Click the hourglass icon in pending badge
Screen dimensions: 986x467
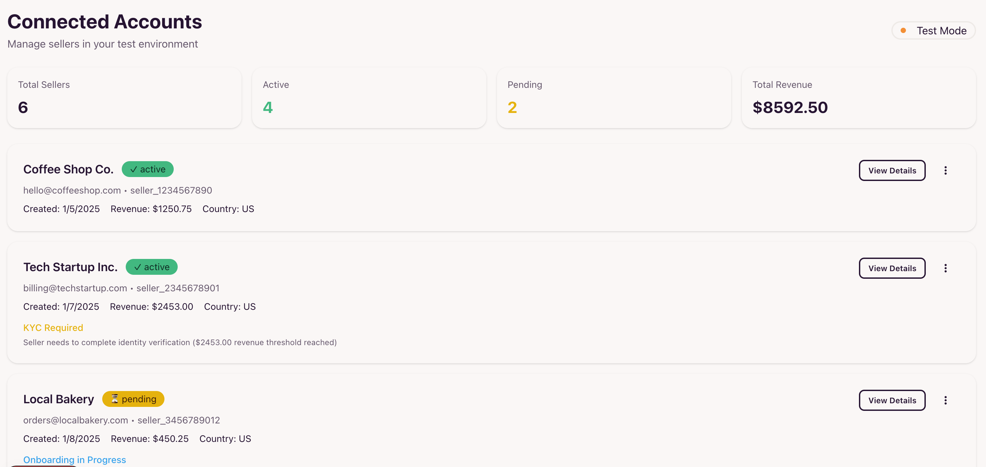[114, 399]
